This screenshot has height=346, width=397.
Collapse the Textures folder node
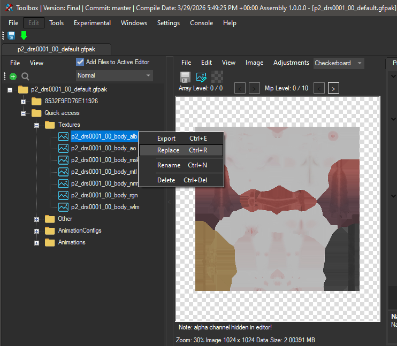(x=37, y=125)
